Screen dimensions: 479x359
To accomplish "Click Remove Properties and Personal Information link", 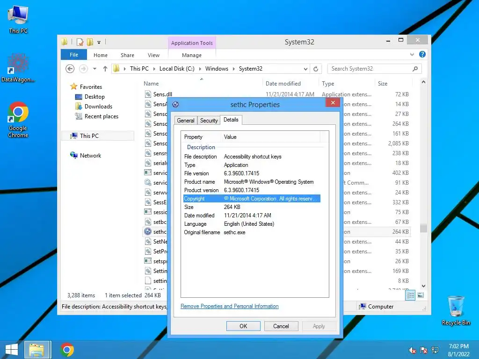I will click(x=229, y=306).
